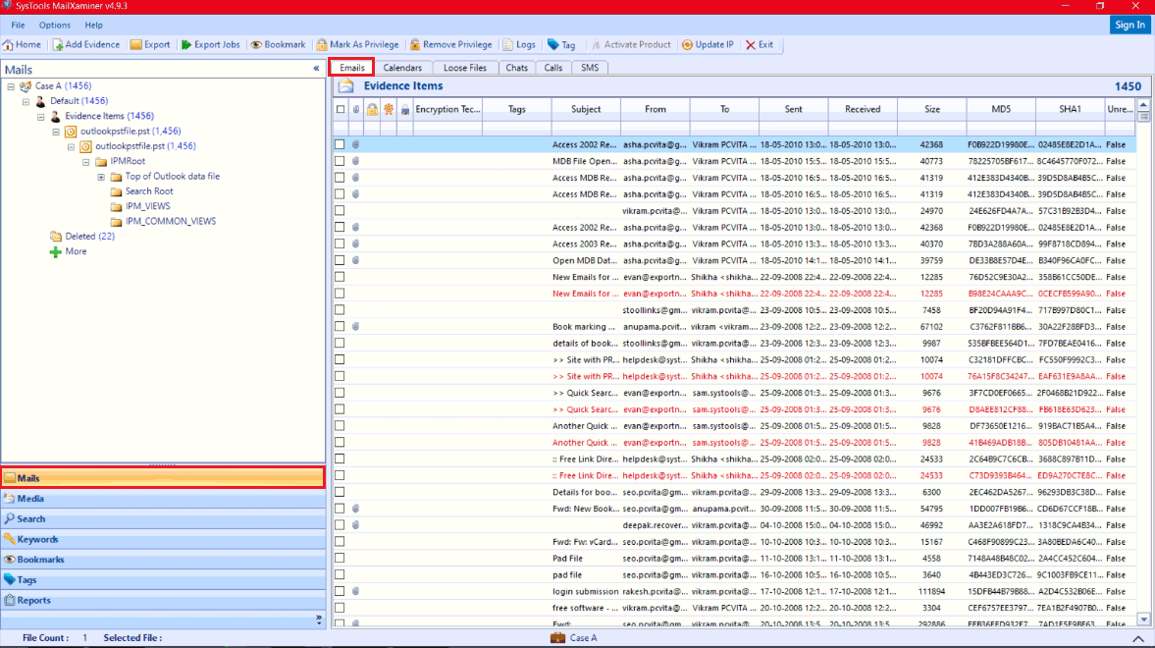Sort by the Size column header
Image resolution: width=1155 pixels, height=648 pixels.
point(932,109)
